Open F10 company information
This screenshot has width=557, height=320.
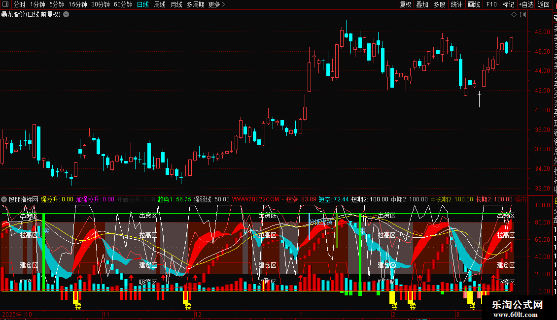pyautogui.click(x=491, y=4)
